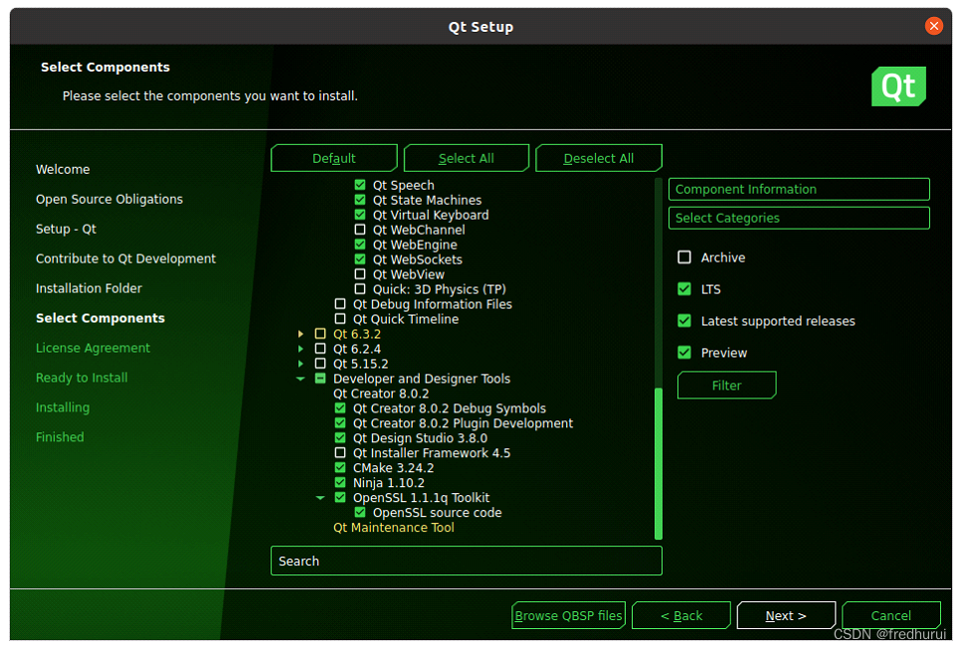Image resolution: width=962 pixels, height=650 pixels.
Task: Uncheck the Qt WebEngine checkbox
Action: [x=360, y=244]
